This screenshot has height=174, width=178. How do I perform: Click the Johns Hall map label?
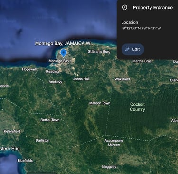pos(81,79)
